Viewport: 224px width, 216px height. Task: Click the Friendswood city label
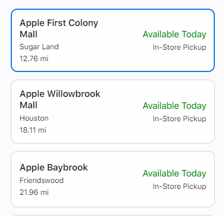[x=42, y=180]
